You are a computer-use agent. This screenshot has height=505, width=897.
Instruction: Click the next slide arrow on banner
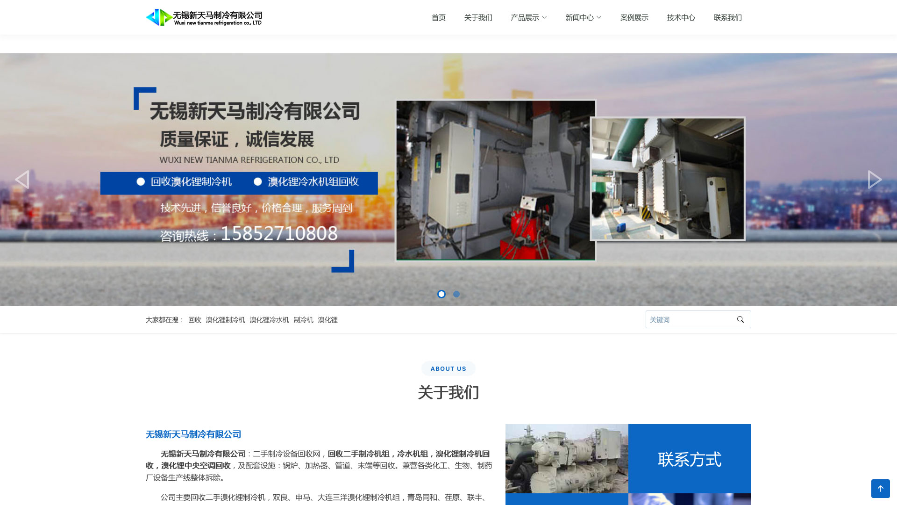point(875,180)
